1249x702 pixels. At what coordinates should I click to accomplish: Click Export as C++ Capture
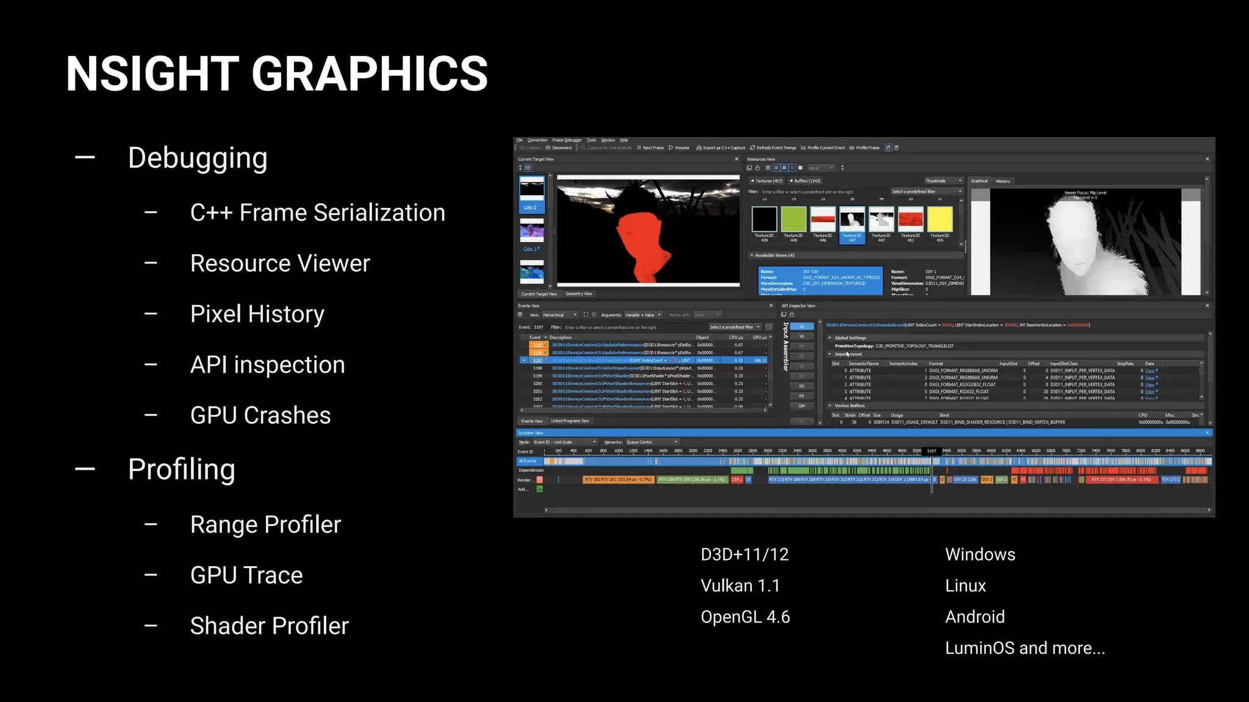[721, 147]
